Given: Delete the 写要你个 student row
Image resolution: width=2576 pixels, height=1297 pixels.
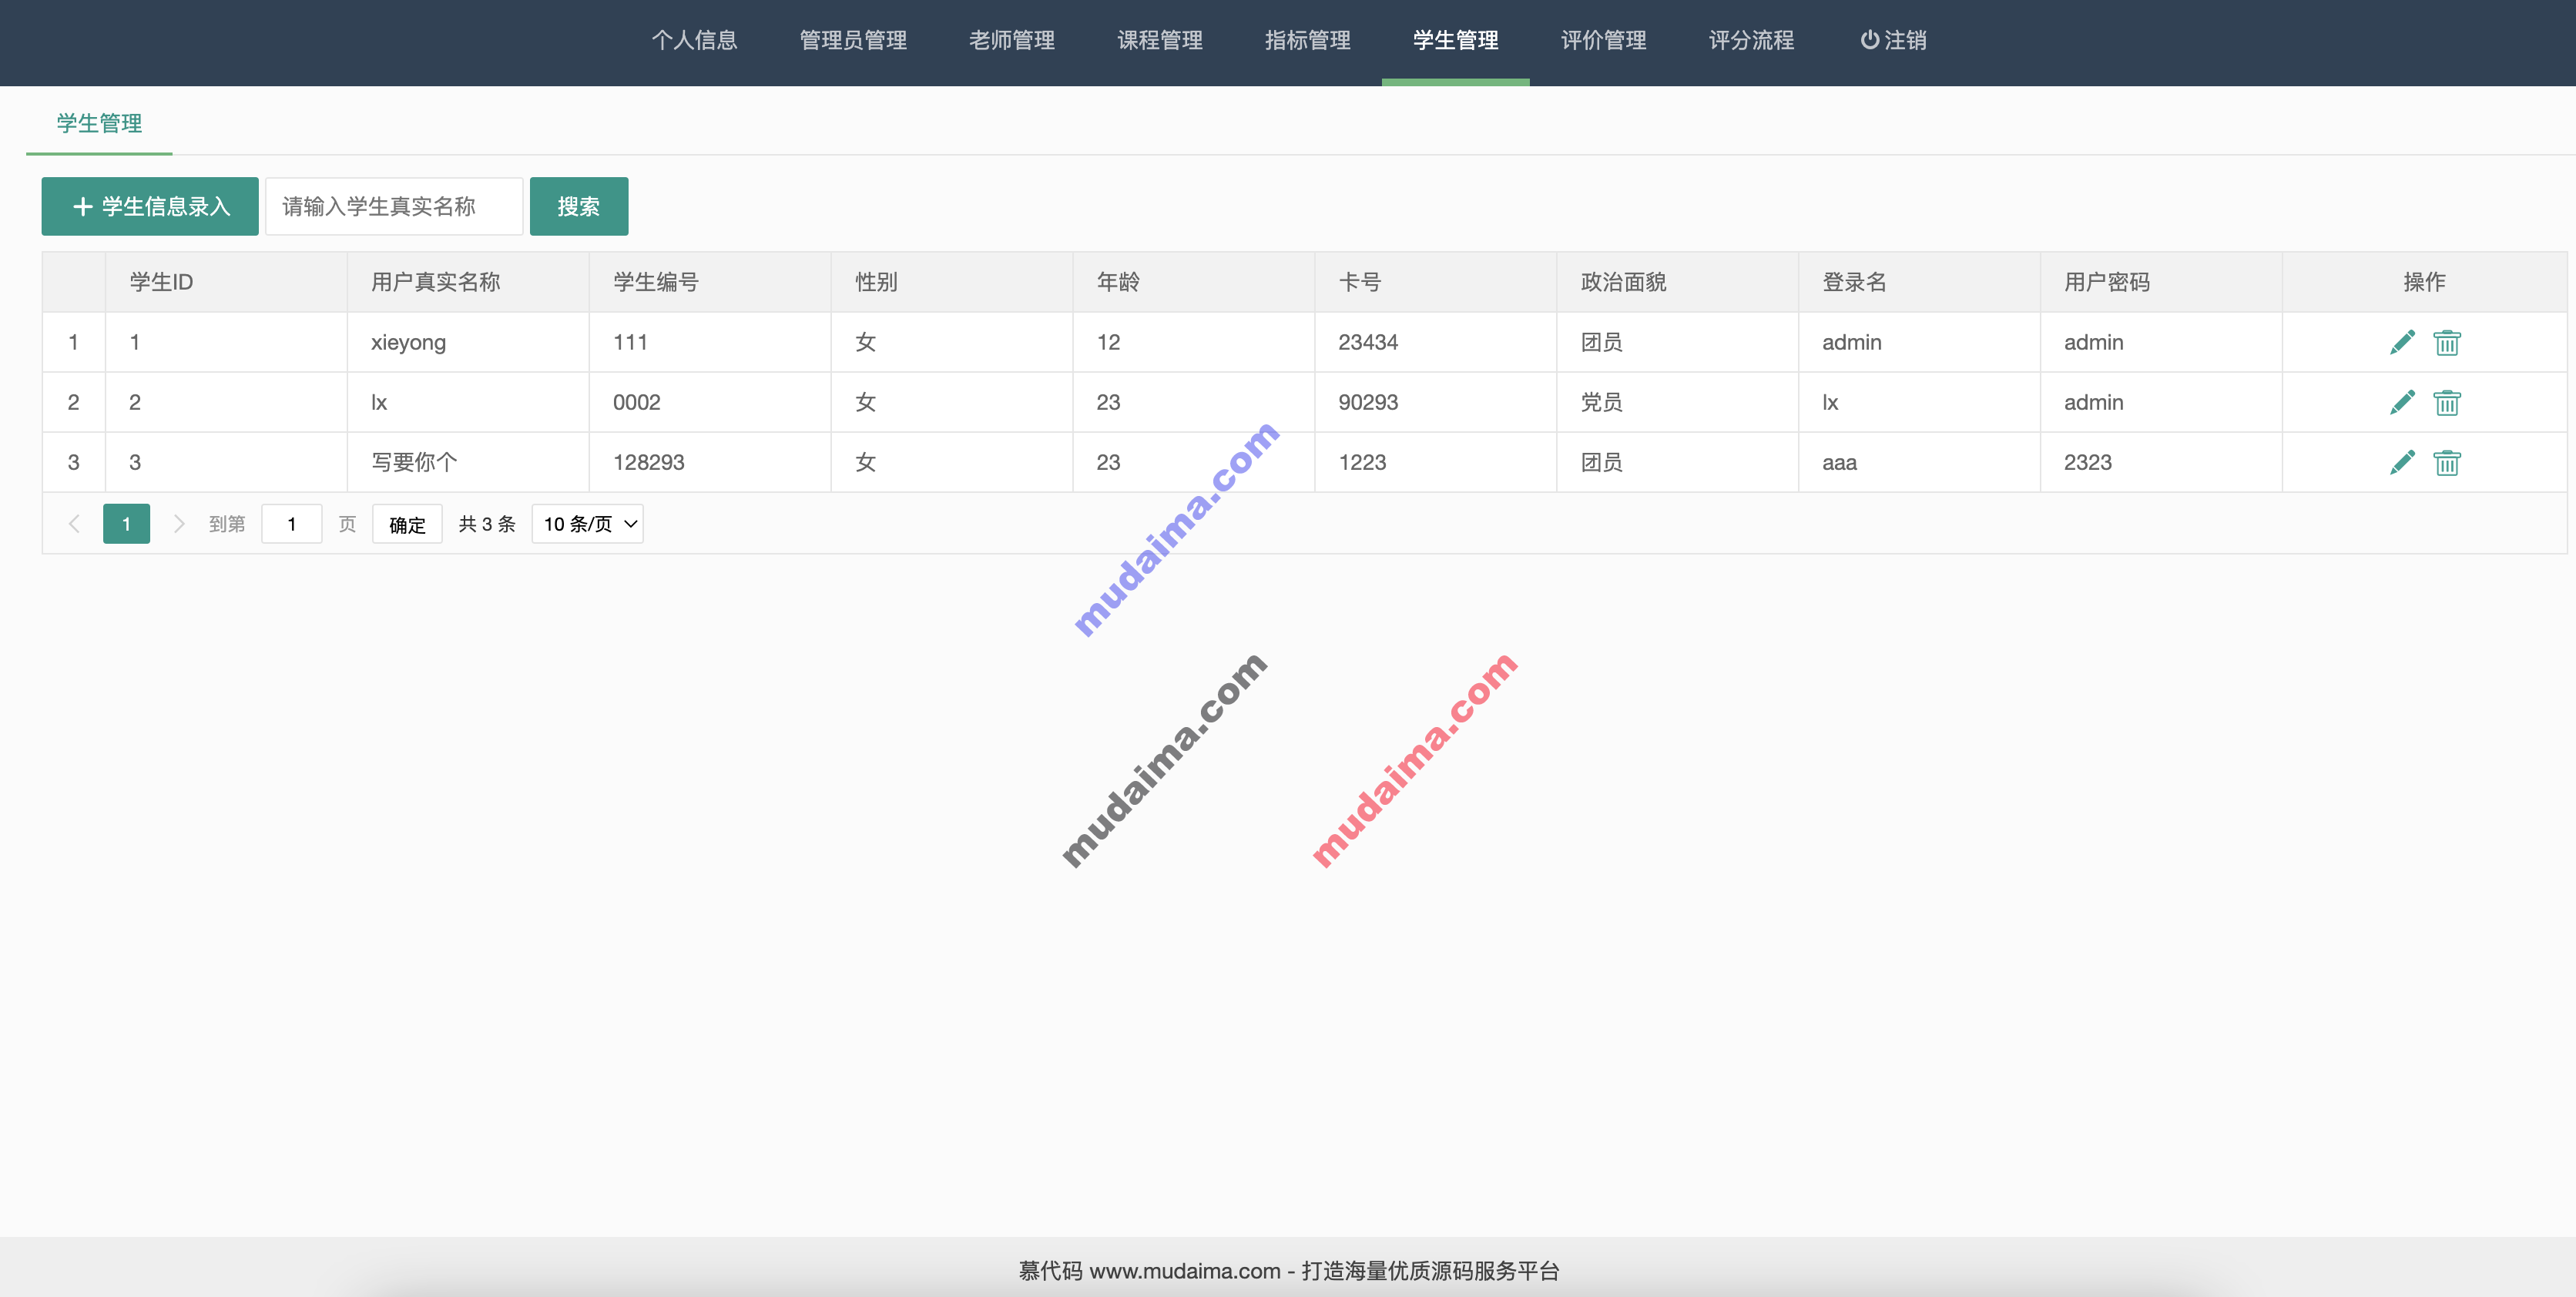Looking at the screenshot, I should [2447, 462].
